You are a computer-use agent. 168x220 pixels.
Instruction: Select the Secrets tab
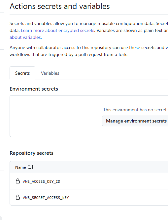click(x=22, y=73)
